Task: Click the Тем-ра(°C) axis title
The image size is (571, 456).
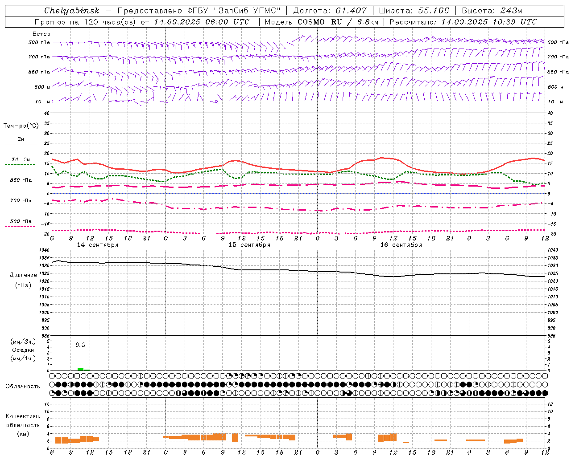Action: pyautogui.click(x=21, y=126)
